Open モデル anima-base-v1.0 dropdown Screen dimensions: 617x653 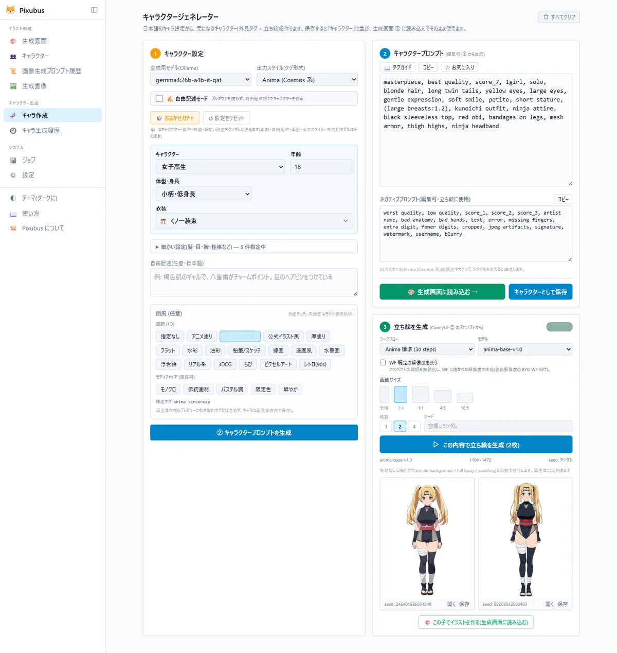(525, 349)
